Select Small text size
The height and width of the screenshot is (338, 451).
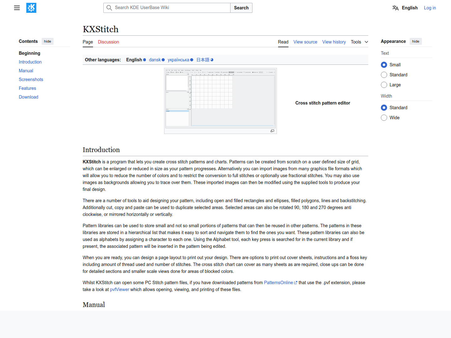(x=384, y=65)
